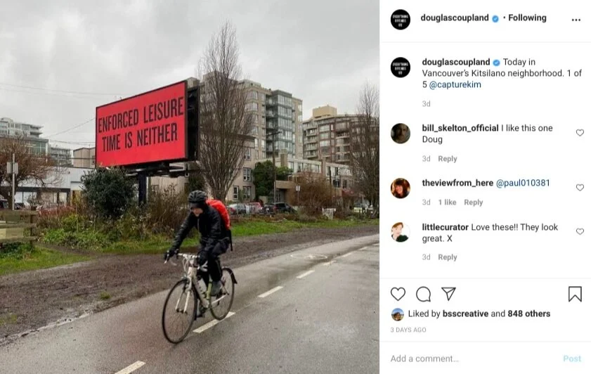Open douglascoupland's avatar in header

pyautogui.click(x=401, y=19)
